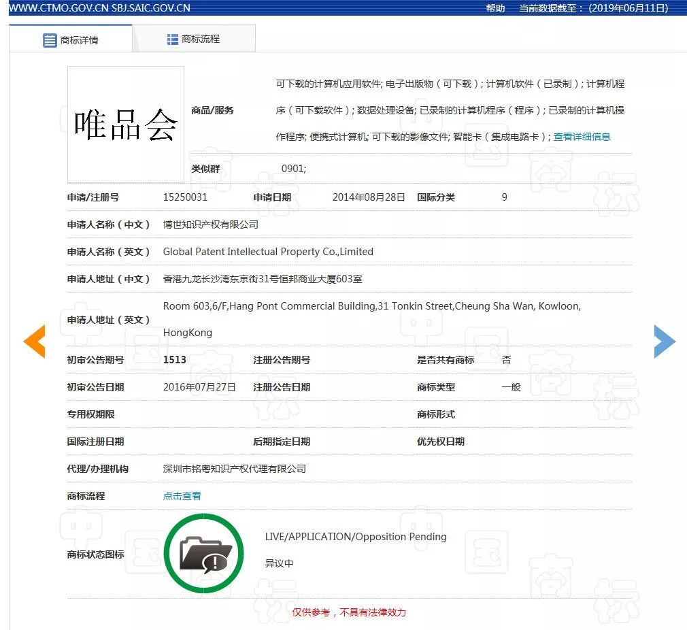The image size is (687, 630).
Task: Click the 商标详情 document icon
Action: [50, 40]
